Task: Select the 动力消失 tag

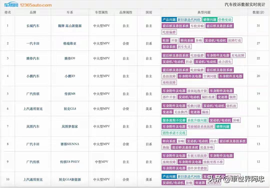Action: click(x=225, y=62)
